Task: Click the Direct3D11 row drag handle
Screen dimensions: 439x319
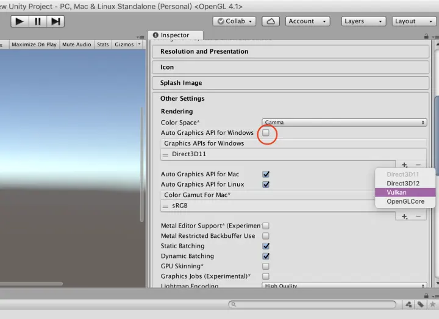Action: pos(165,154)
